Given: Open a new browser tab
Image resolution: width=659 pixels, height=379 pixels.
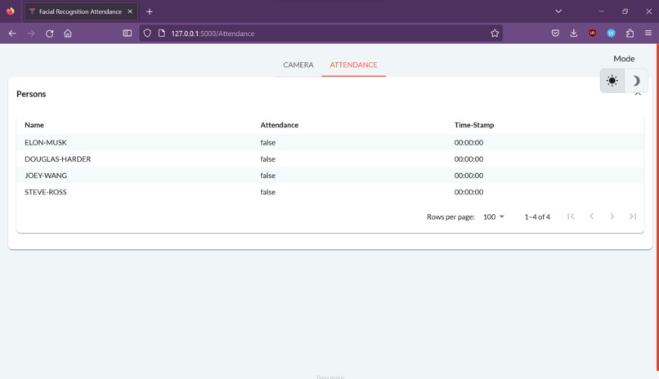Looking at the screenshot, I should coord(149,11).
